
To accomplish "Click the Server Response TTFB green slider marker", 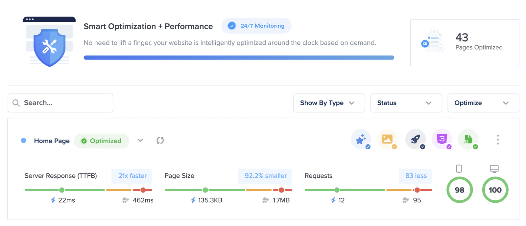I will 62,190.
